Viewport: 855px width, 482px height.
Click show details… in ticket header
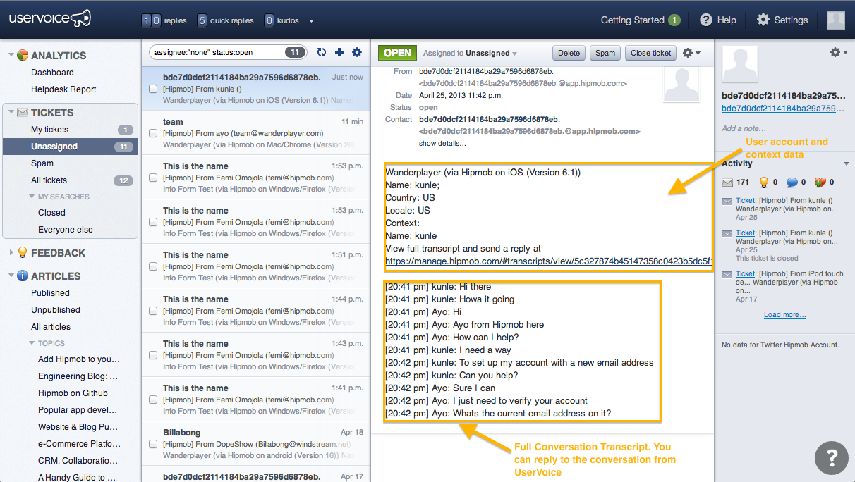click(442, 143)
